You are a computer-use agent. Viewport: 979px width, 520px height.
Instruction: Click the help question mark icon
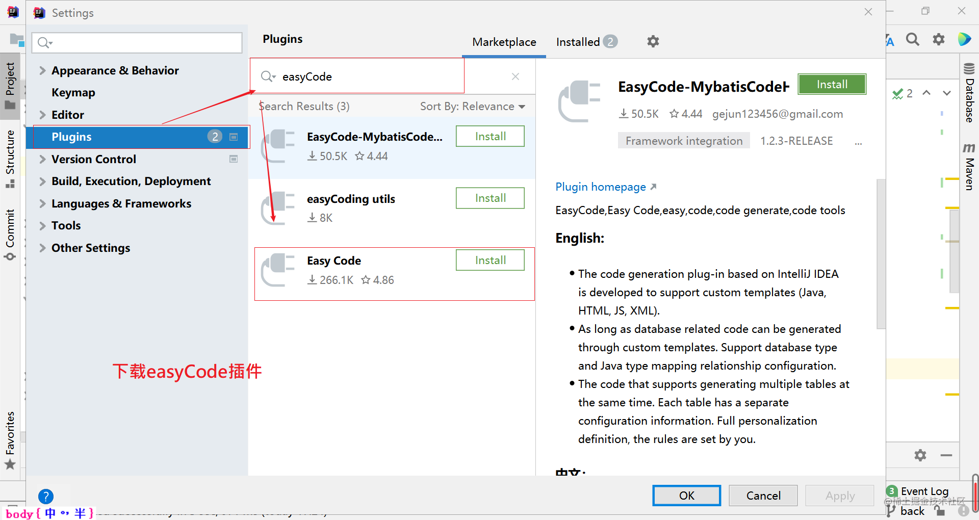click(x=45, y=496)
